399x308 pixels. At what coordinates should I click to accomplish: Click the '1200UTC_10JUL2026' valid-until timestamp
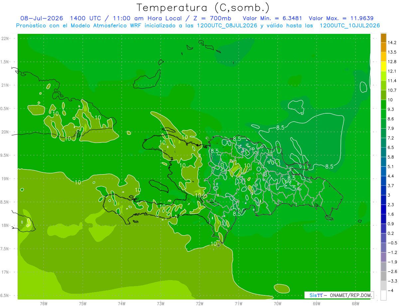(x=349, y=26)
